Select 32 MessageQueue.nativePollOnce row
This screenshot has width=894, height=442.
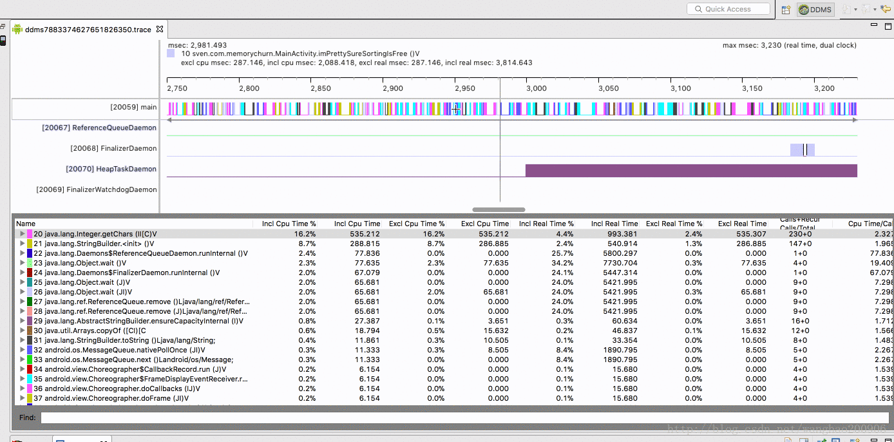(x=453, y=350)
